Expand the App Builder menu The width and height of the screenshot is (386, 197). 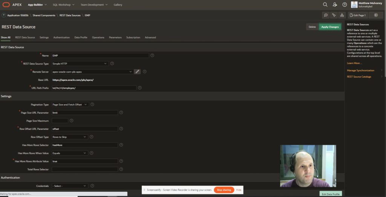[37, 5]
